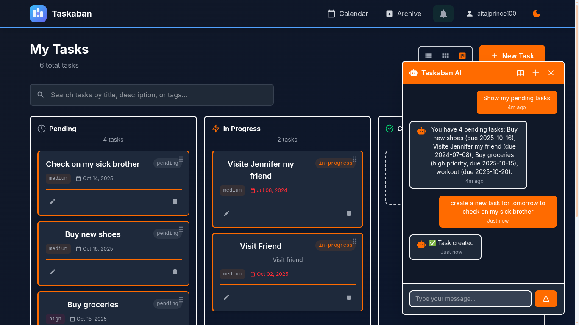Edit the Visit Friend task
This screenshot has width=579, height=325.
pyautogui.click(x=227, y=297)
